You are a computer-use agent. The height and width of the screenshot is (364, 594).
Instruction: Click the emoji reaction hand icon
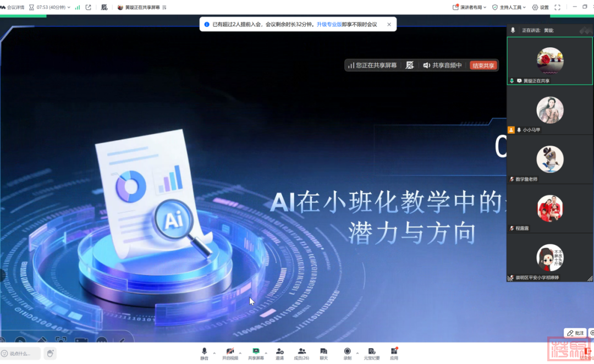[50, 353]
